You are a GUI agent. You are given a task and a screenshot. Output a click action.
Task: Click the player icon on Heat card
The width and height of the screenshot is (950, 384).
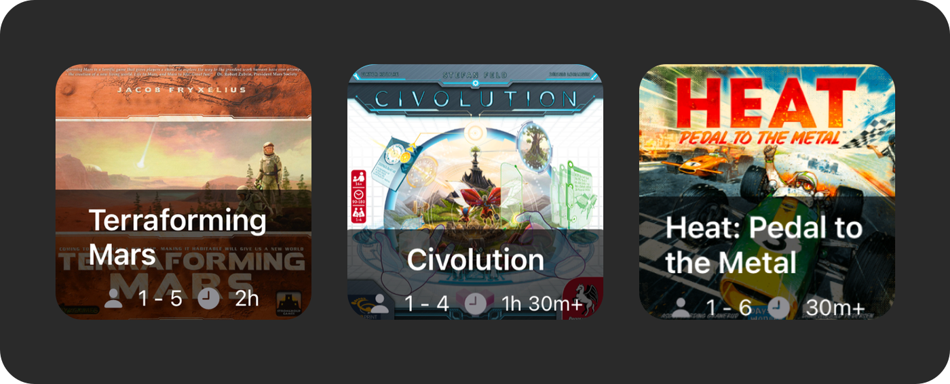pyautogui.click(x=681, y=308)
